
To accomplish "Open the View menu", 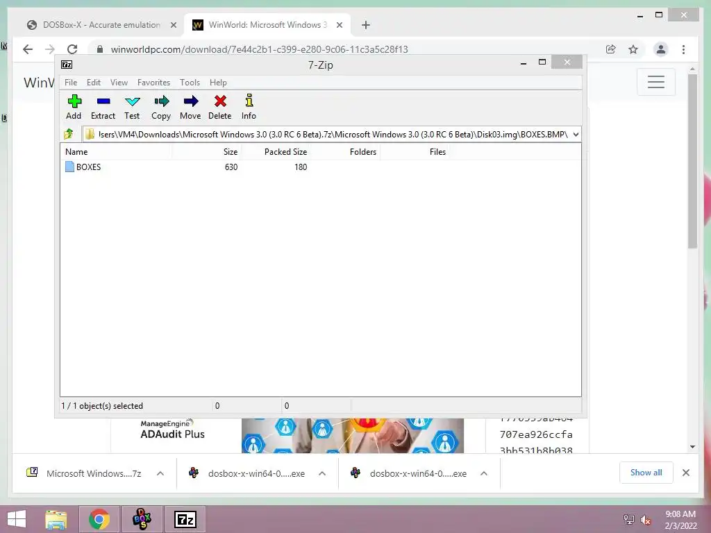I will (119, 83).
